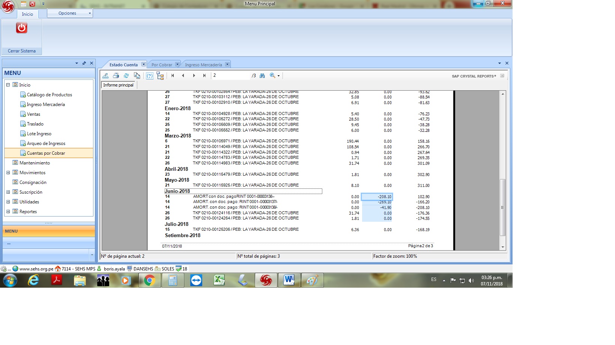Go to the next report page

[194, 76]
